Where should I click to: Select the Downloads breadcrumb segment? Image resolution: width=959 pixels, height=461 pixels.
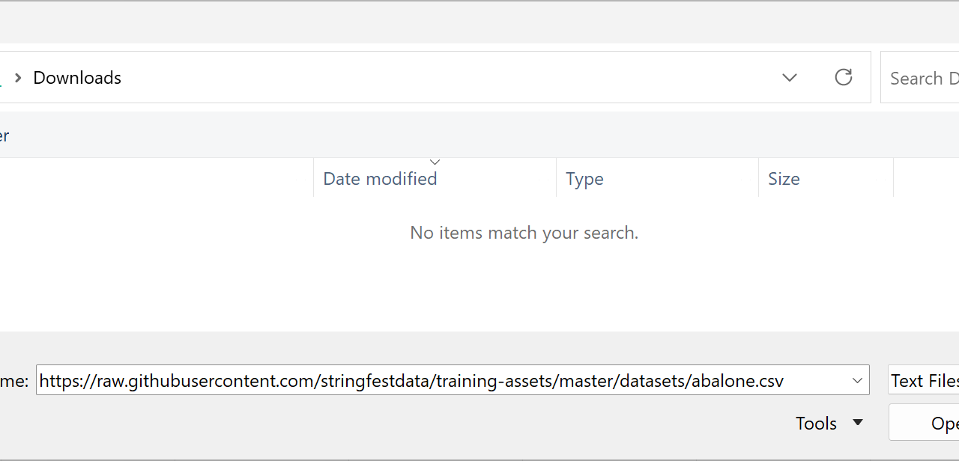point(77,78)
